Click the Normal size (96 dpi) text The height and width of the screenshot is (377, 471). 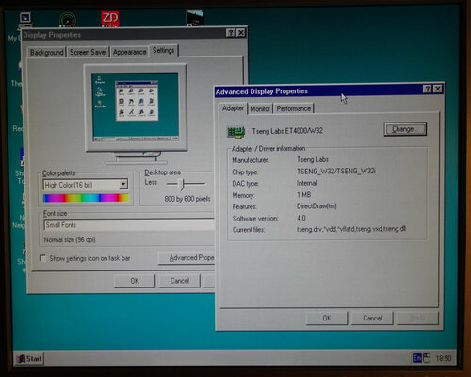tap(70, 240)
